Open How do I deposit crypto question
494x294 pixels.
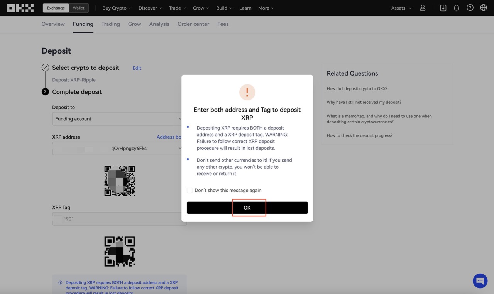pos(357,88)
